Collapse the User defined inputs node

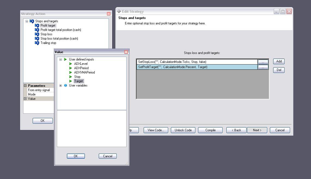click(x=60, y=59)
